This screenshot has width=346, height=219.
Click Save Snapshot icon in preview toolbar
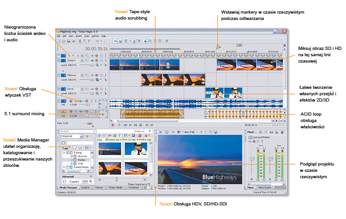[216, 132]
